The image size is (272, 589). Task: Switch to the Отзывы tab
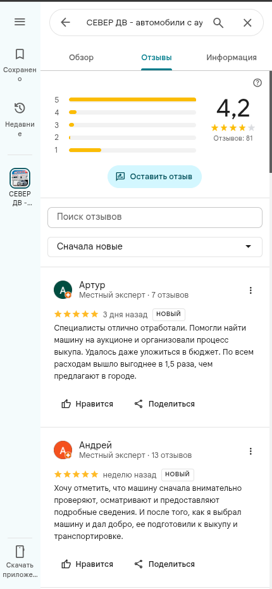pyautogui.click(x=156, y=58)
